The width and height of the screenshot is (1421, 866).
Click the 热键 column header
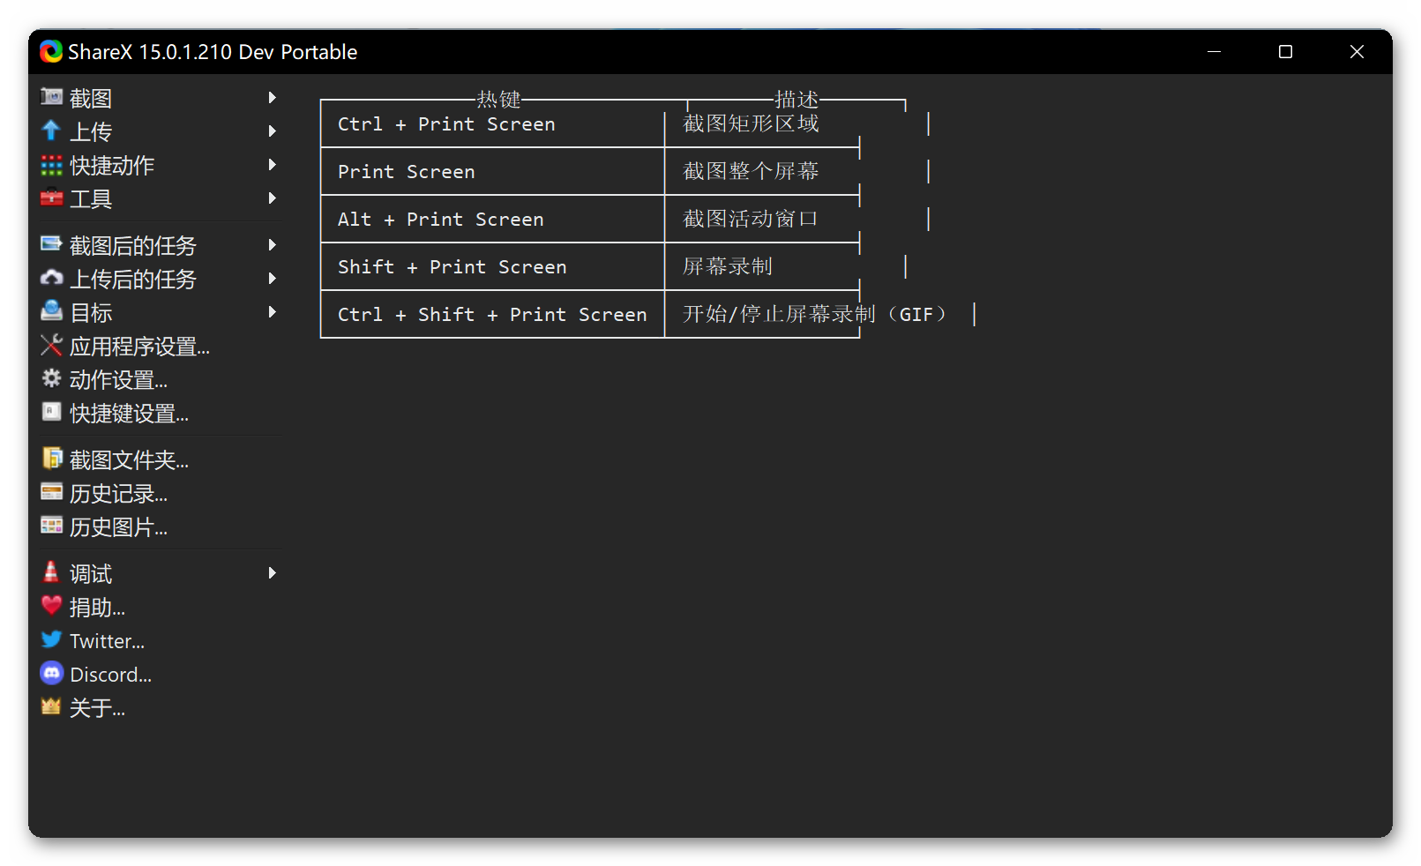(499, 100)
